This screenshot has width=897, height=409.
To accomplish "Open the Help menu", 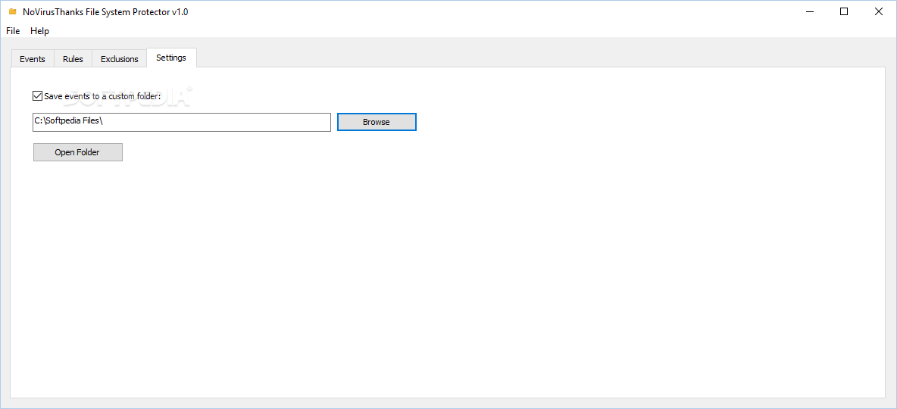I will click(39, 31).
